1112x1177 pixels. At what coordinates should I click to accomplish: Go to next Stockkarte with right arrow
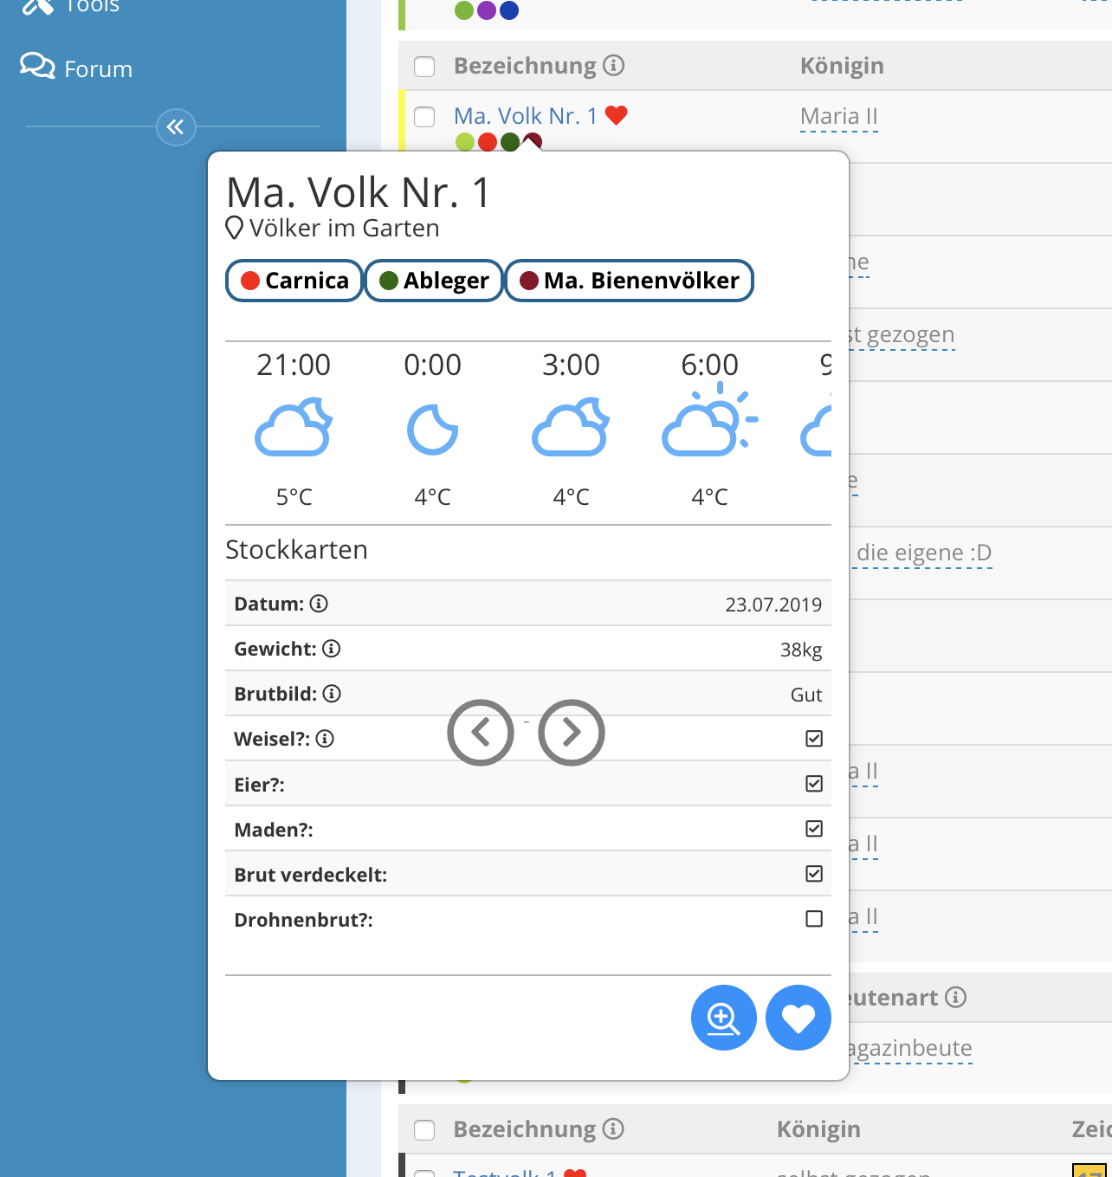[x=572, y=733]
